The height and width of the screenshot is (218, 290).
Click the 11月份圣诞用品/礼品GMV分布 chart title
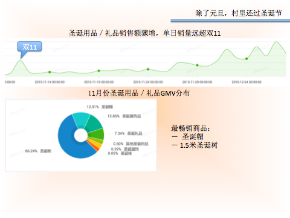[x=139, y=93]
